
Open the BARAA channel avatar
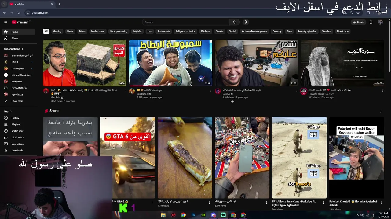(x=218, y=91)
